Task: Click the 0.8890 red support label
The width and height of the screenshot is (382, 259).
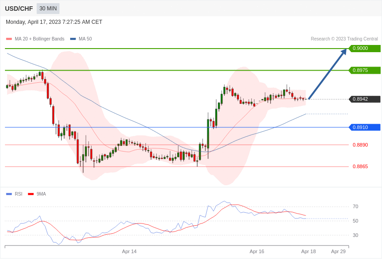Action: click(360, 145)
